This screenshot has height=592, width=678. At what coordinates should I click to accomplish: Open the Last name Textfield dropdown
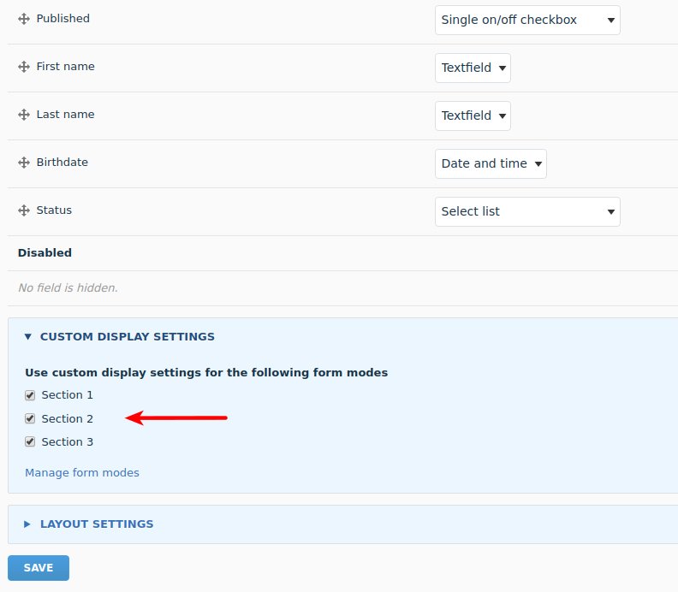click(473, 115)
